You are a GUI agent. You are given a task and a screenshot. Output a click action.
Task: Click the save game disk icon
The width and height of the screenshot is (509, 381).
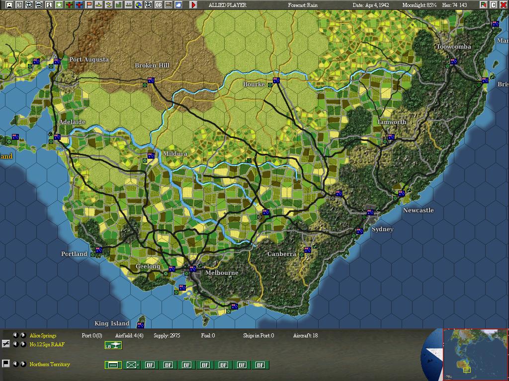pos(9,5)
